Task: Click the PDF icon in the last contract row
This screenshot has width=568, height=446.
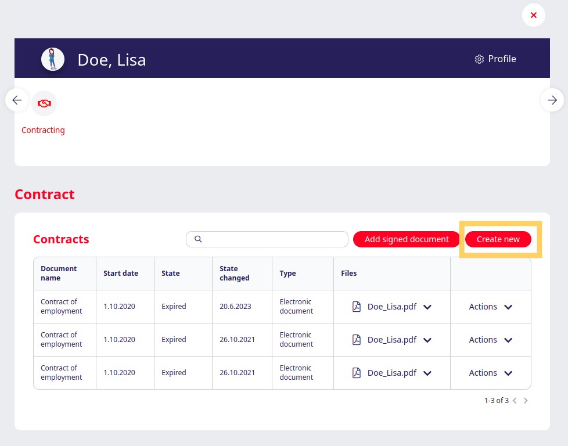Action: (357, 373)
